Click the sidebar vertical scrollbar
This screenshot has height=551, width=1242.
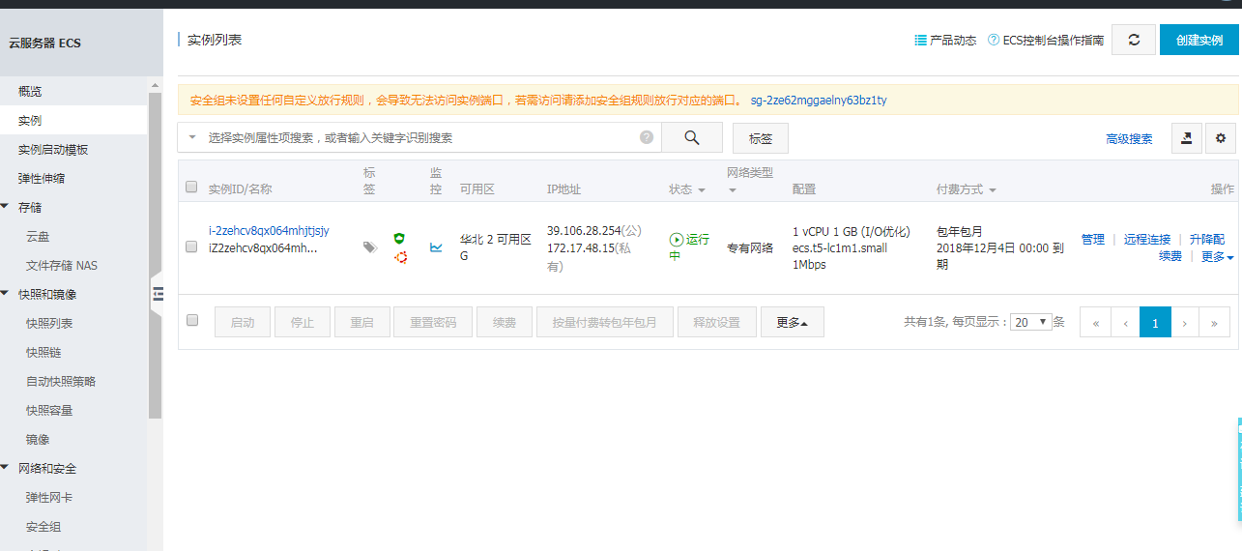[x=155, y=255]
